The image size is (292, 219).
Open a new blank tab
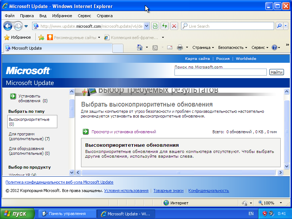(x=118, y=49)
